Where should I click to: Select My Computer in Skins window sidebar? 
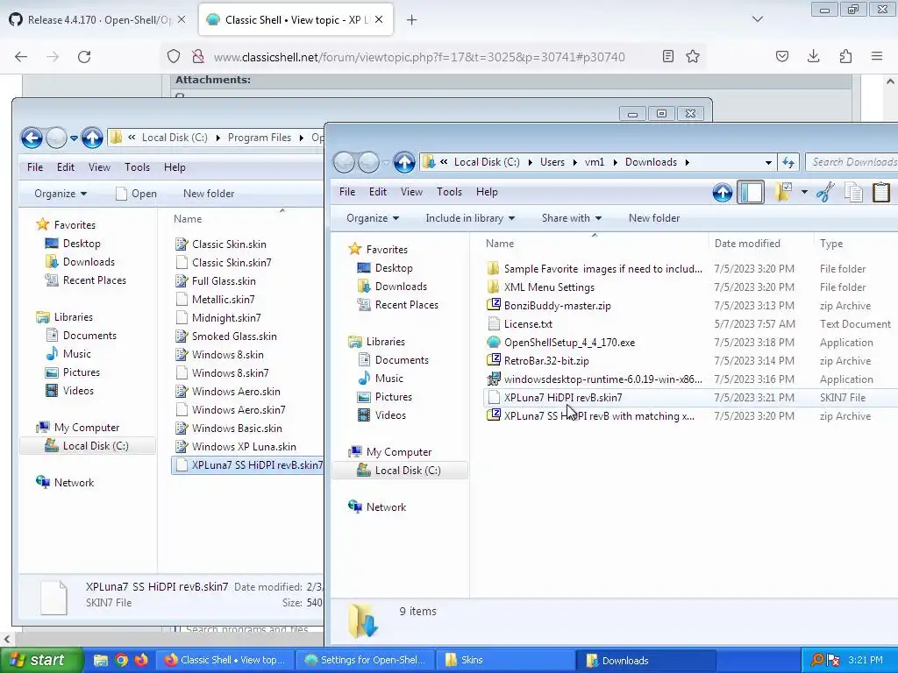tap(87, 428)
